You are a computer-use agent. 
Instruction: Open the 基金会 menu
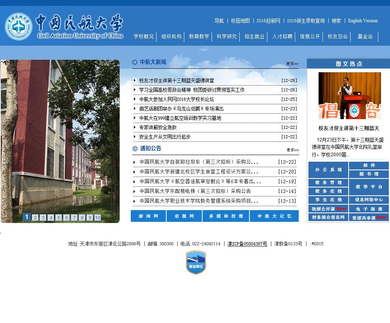coord(365,37)
